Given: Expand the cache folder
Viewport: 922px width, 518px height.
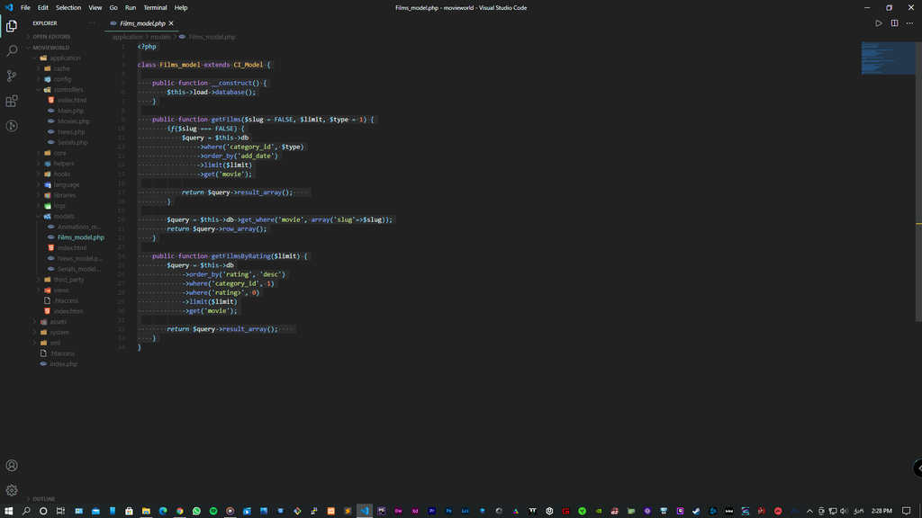Looking at the screenshot, I should tap(61, 68).
